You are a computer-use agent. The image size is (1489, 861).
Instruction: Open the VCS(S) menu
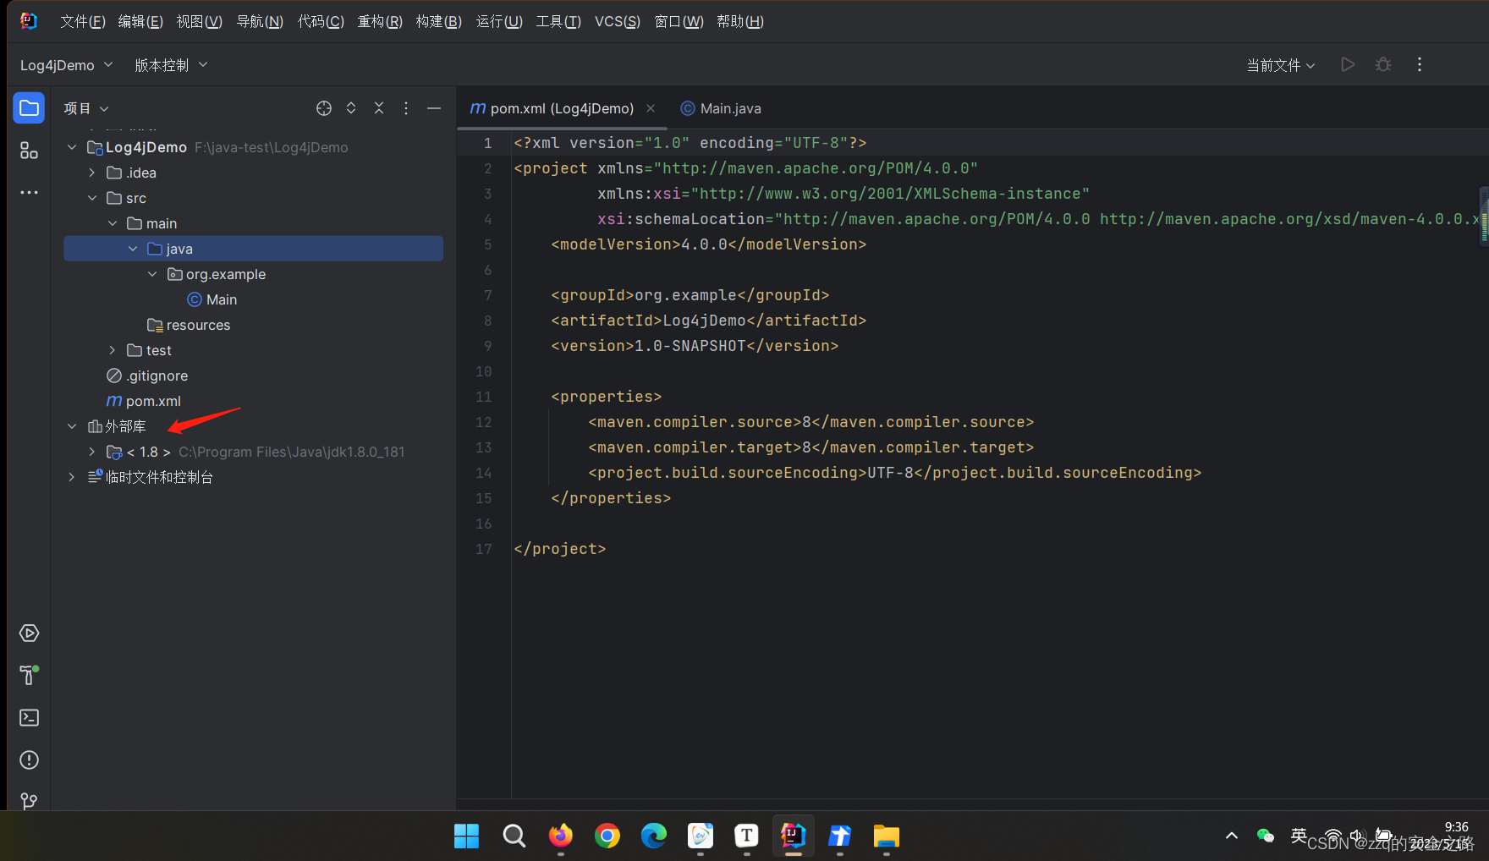click(x=618, y=21)
